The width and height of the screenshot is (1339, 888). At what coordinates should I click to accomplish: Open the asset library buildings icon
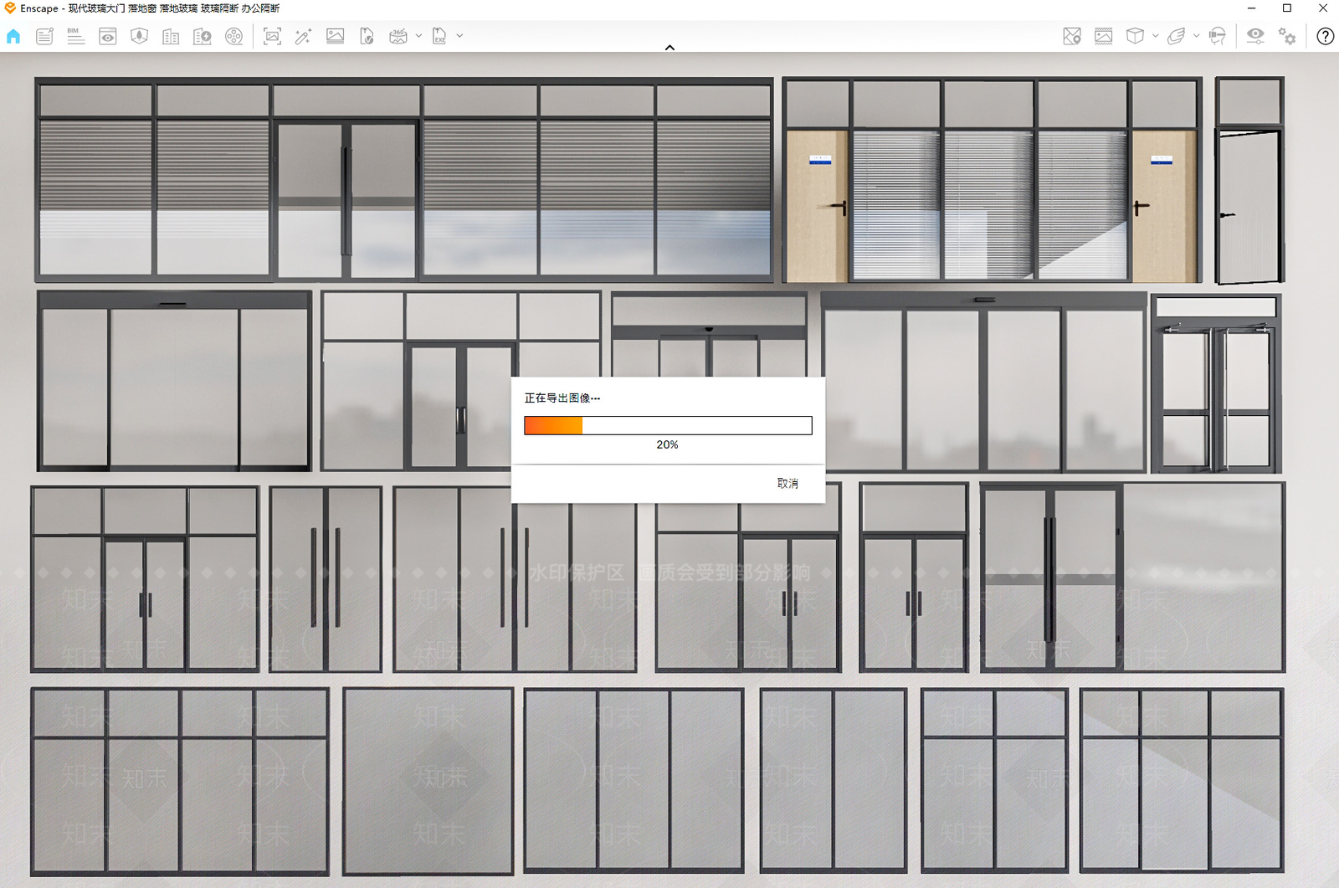(x=171, y=36)
